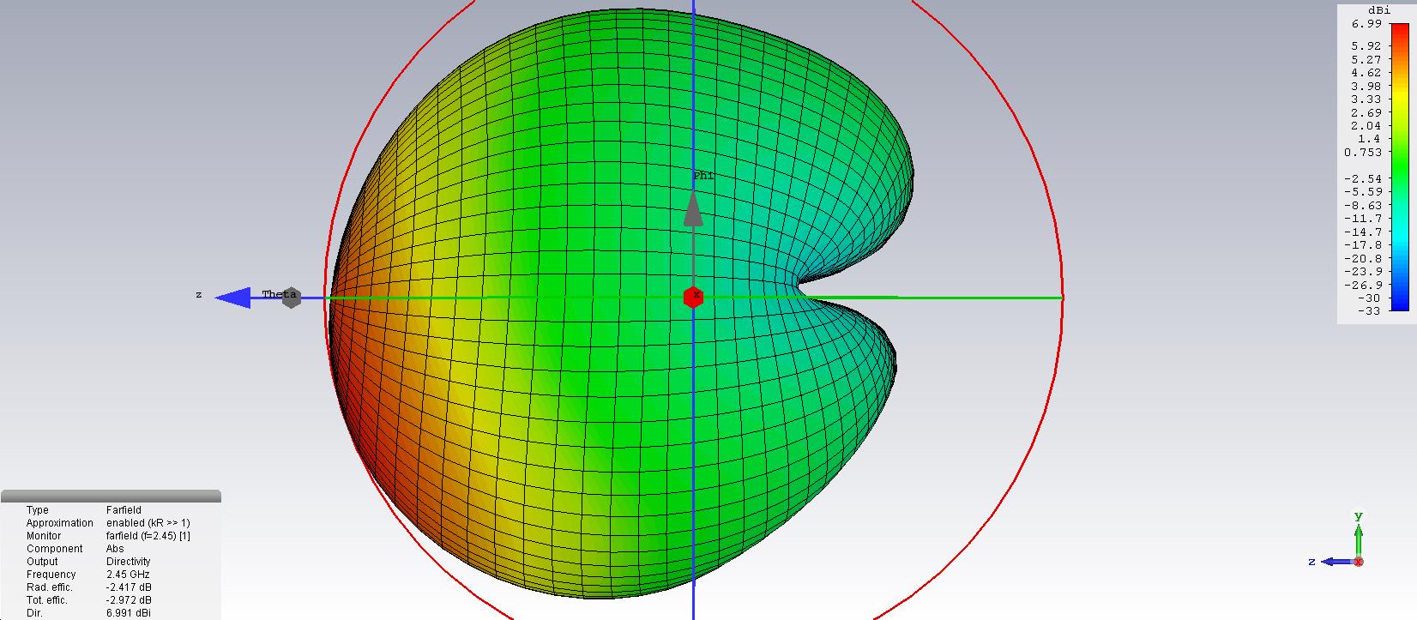Click the dBi unit label above color bar
Image resolution: width=1417 pixels, height=620 pixels.
1379,10
